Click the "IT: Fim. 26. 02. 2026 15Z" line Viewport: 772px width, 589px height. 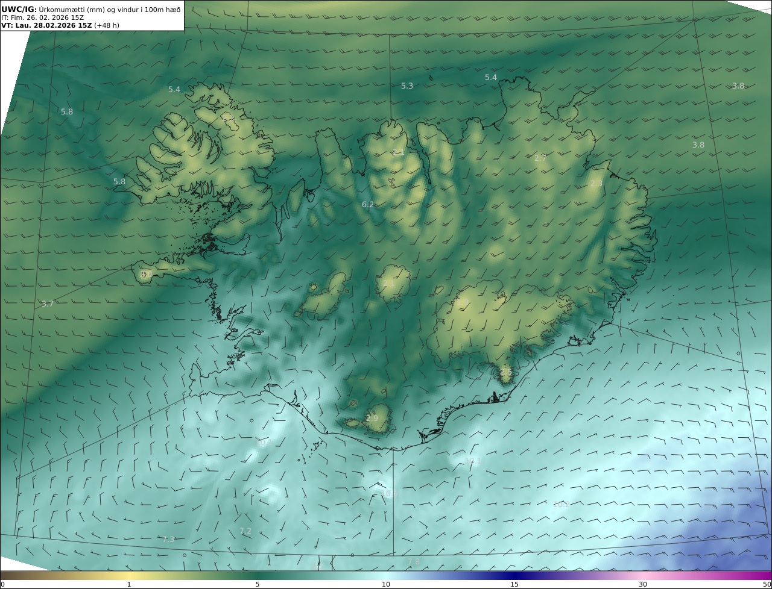pos(42,17)
